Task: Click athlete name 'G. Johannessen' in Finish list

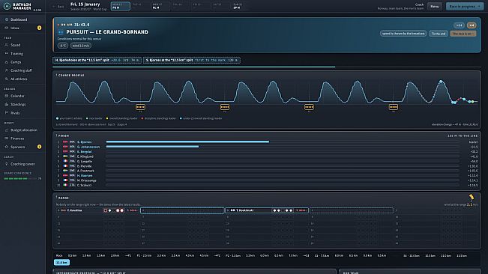Action: click(x=88, y=147)
